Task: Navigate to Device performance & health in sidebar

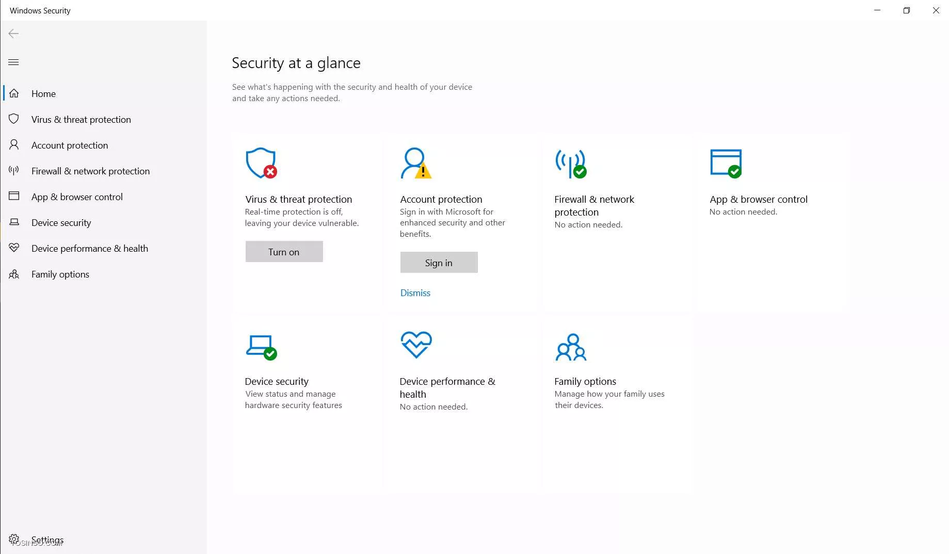Action: coord(90,248)
